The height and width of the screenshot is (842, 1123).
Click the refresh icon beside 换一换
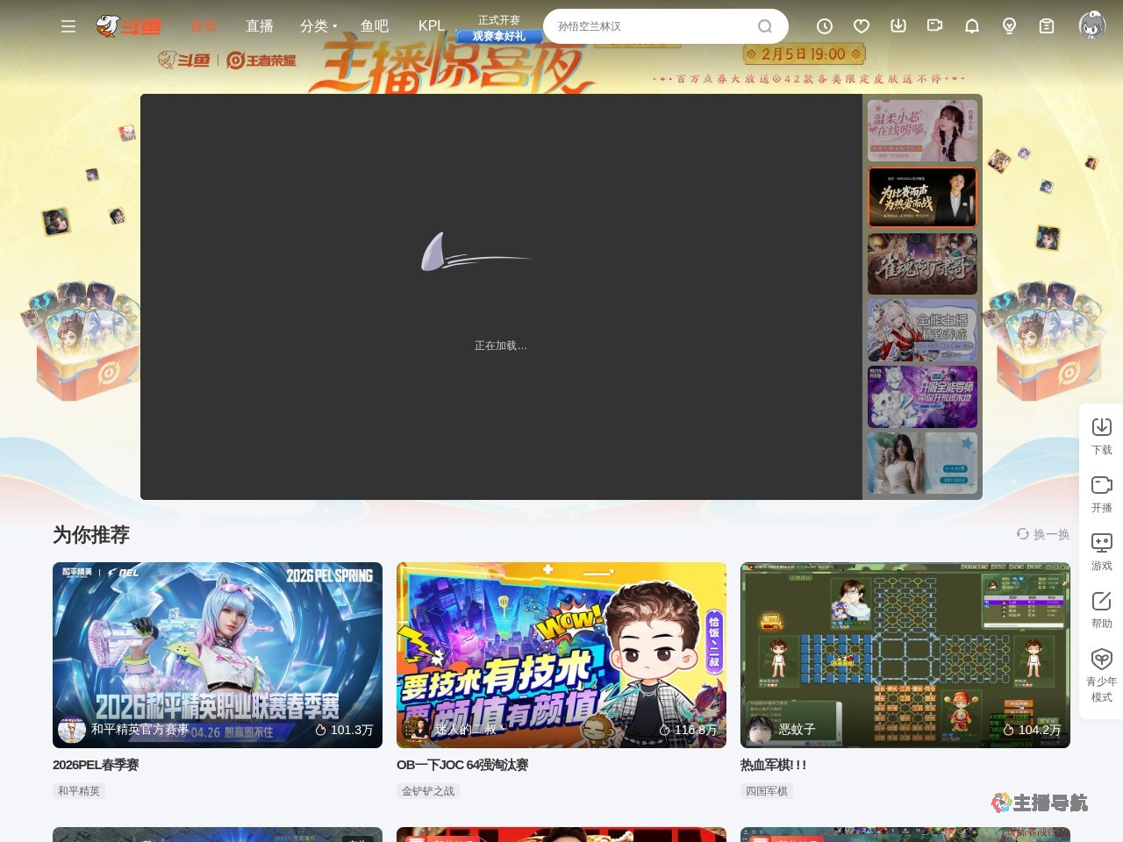1022,534
